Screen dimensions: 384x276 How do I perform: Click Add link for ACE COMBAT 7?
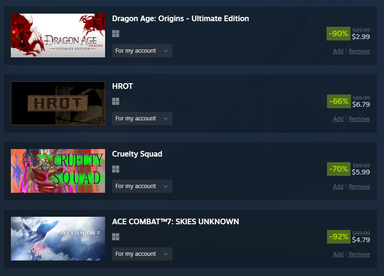tap(338, 254)
